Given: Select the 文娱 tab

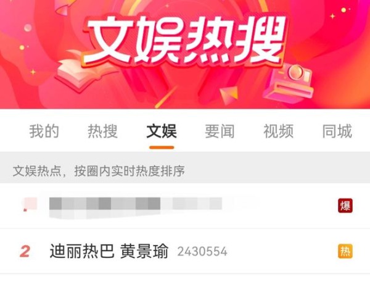Looking at the screenshot, I should pos(162,131).
